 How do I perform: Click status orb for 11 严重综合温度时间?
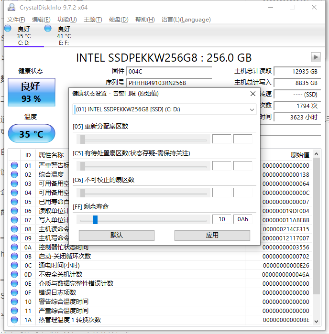[x=14, y=311]
